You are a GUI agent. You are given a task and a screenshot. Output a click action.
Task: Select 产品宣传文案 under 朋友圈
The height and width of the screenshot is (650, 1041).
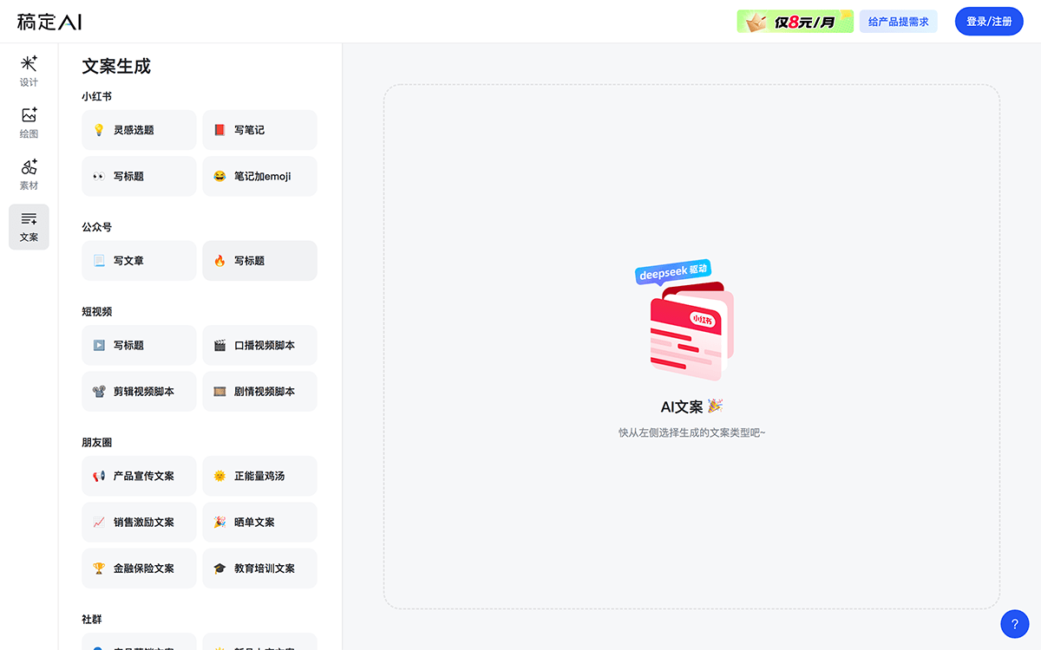point(139,475)
